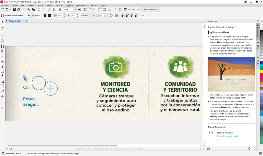
Task: Open the nib brush picker dropdown arrow
Action: [32, 16]
